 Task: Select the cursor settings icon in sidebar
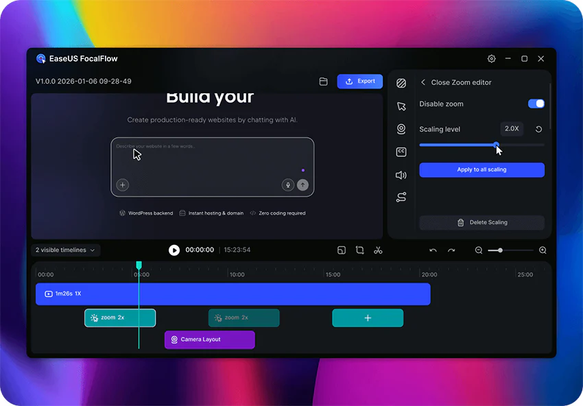pos(401,106)
